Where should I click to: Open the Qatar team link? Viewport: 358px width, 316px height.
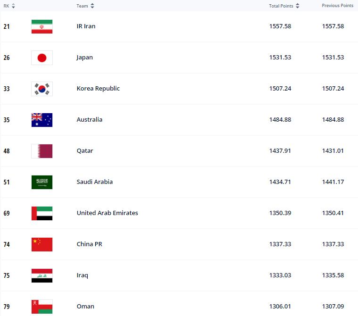pyautogui.click(x=85, y=151)
